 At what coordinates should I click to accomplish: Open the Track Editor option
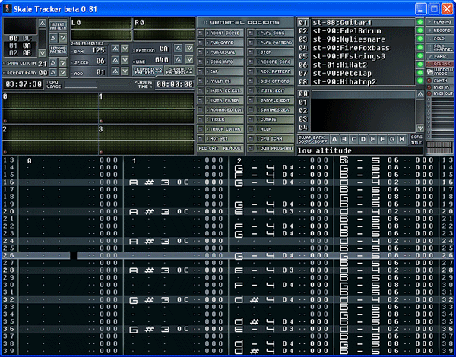coord(224,129)
